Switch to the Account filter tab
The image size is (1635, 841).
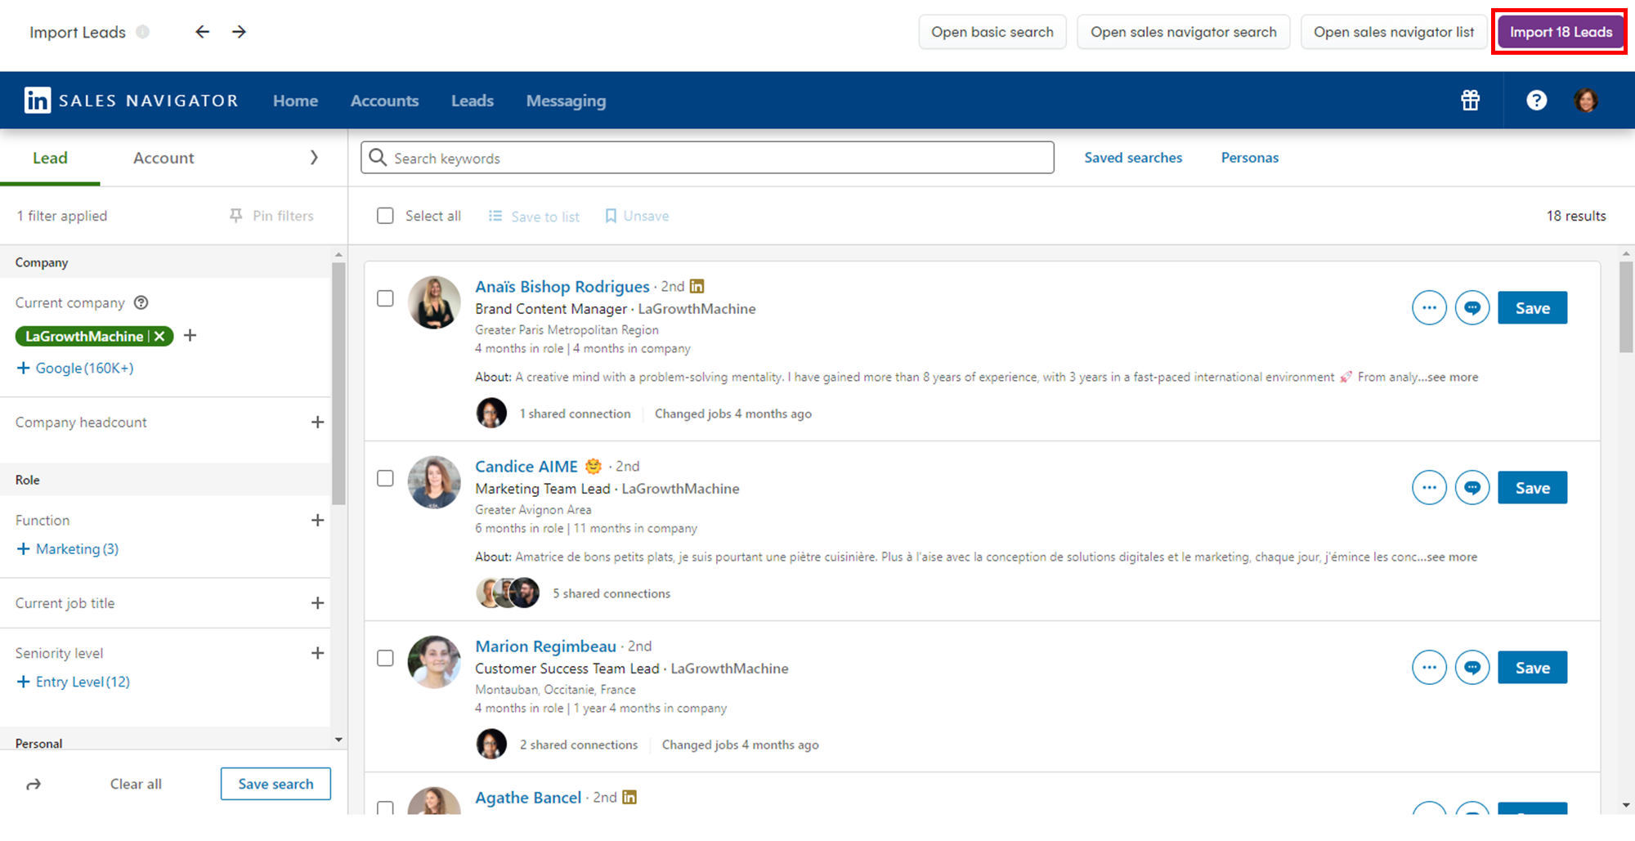163,158
